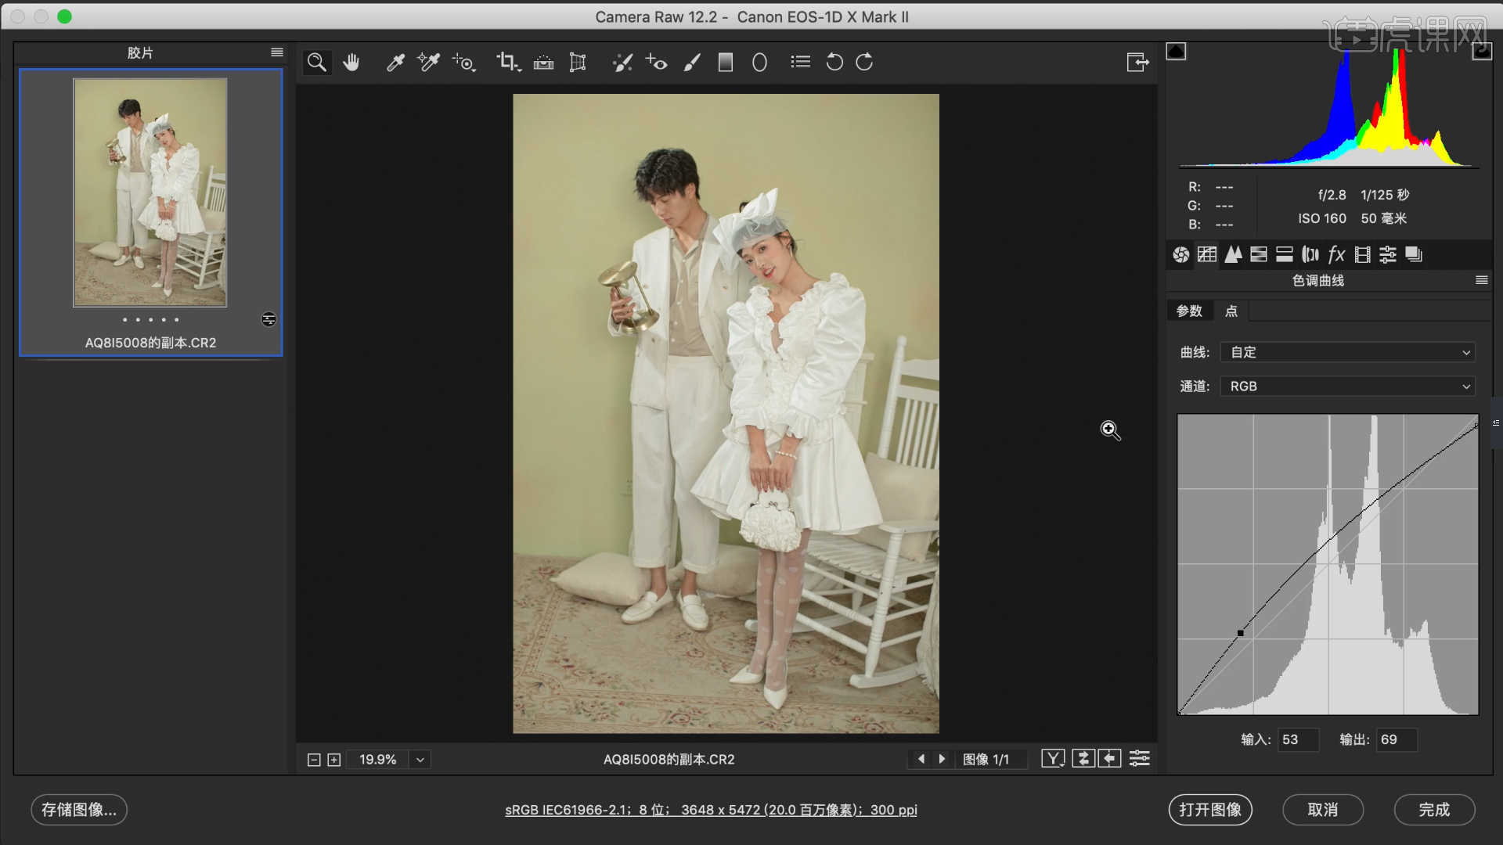Screen dimensions: 1503x845
Task: Switch to the 参数 curve tab
Action: (1189, 311)
